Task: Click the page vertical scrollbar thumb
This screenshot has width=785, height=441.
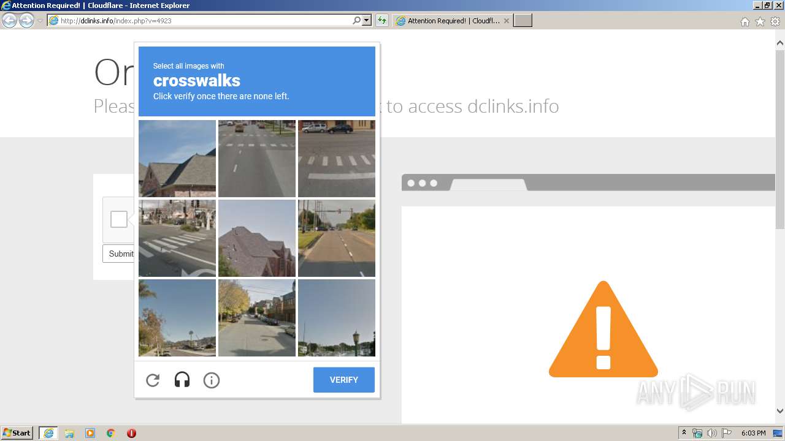Action: 780,141
